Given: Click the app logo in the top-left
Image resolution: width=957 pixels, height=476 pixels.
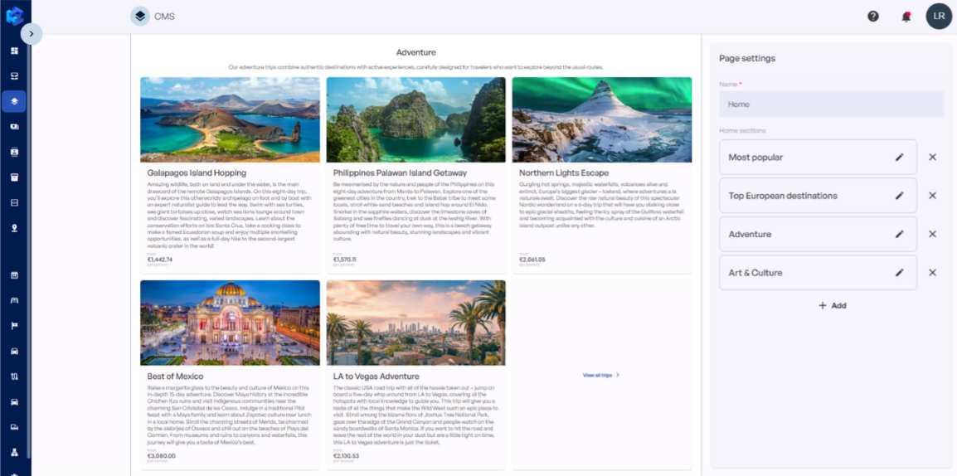Looking at the screenshot, I should tap(14, 16).
